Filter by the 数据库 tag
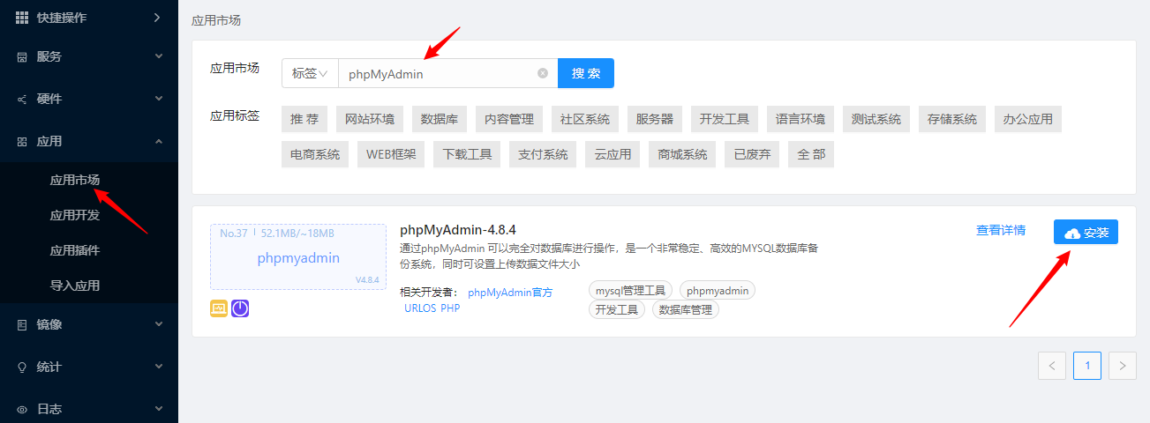 click(439, 119)
